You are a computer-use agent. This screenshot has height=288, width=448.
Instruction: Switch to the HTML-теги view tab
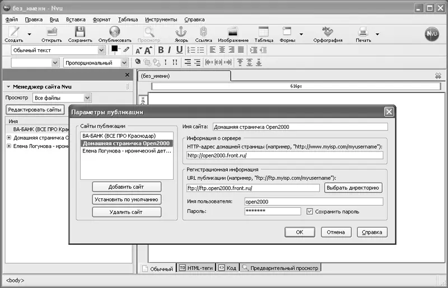coord(196,268)
